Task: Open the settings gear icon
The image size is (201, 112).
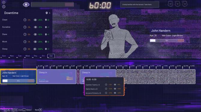Action: [x=4, y=2]
